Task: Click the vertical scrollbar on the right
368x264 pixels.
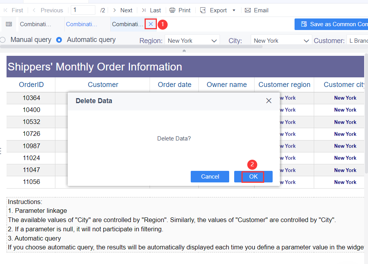Action: click(366, 114)
